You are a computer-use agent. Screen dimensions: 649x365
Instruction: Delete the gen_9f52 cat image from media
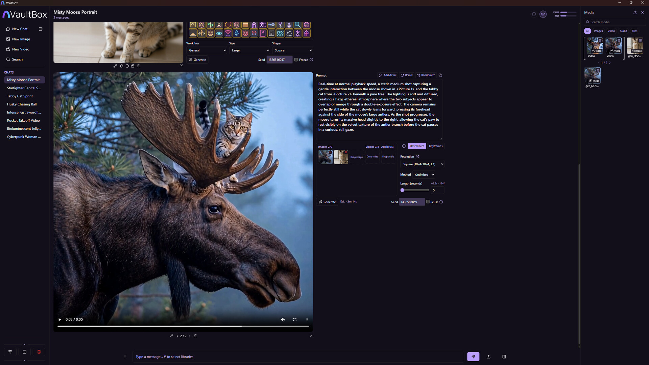pyautogui.click(x=640, y=40)
